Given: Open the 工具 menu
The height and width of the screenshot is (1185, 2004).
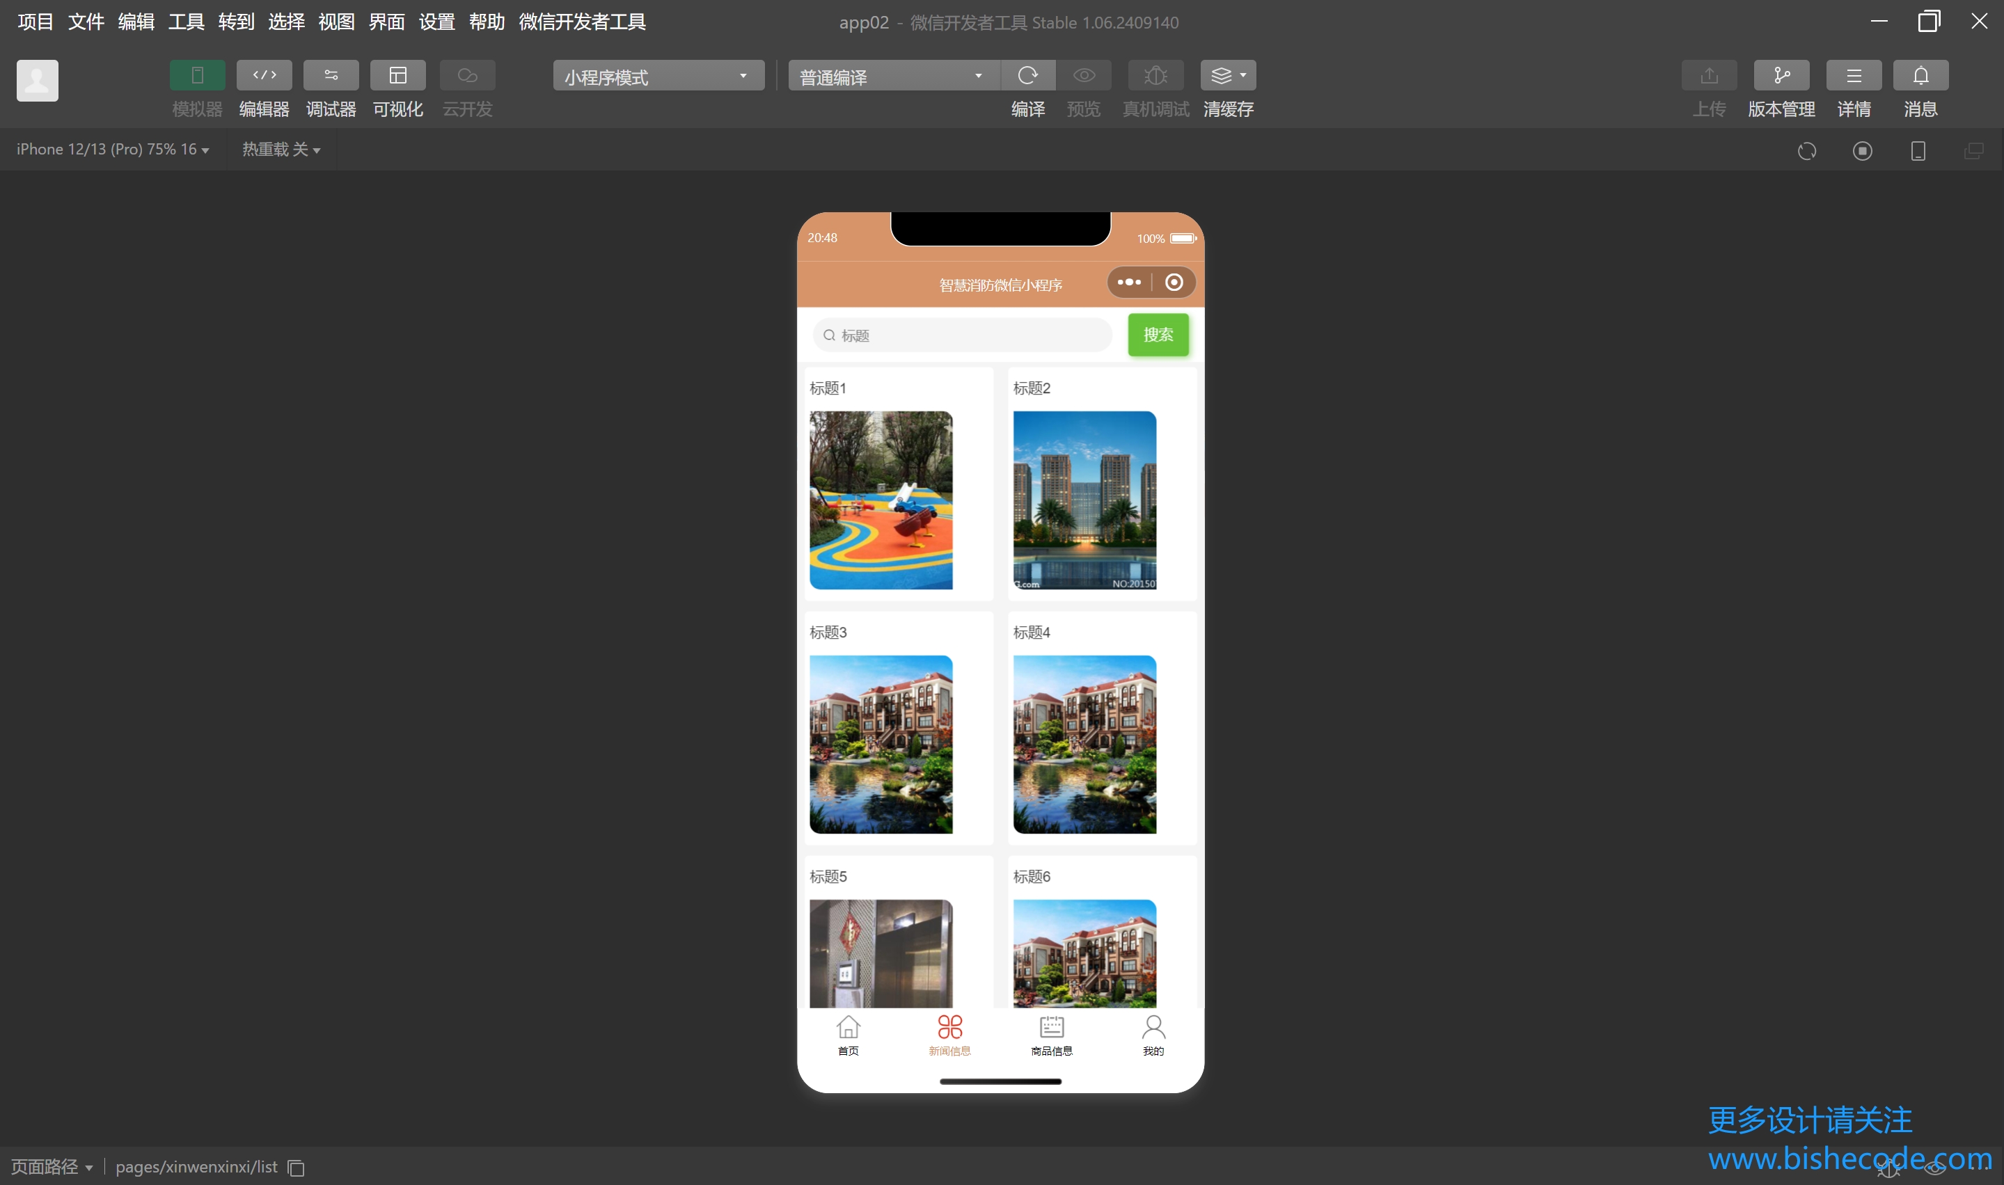Looking at the screenshot, I should (186, 22).
